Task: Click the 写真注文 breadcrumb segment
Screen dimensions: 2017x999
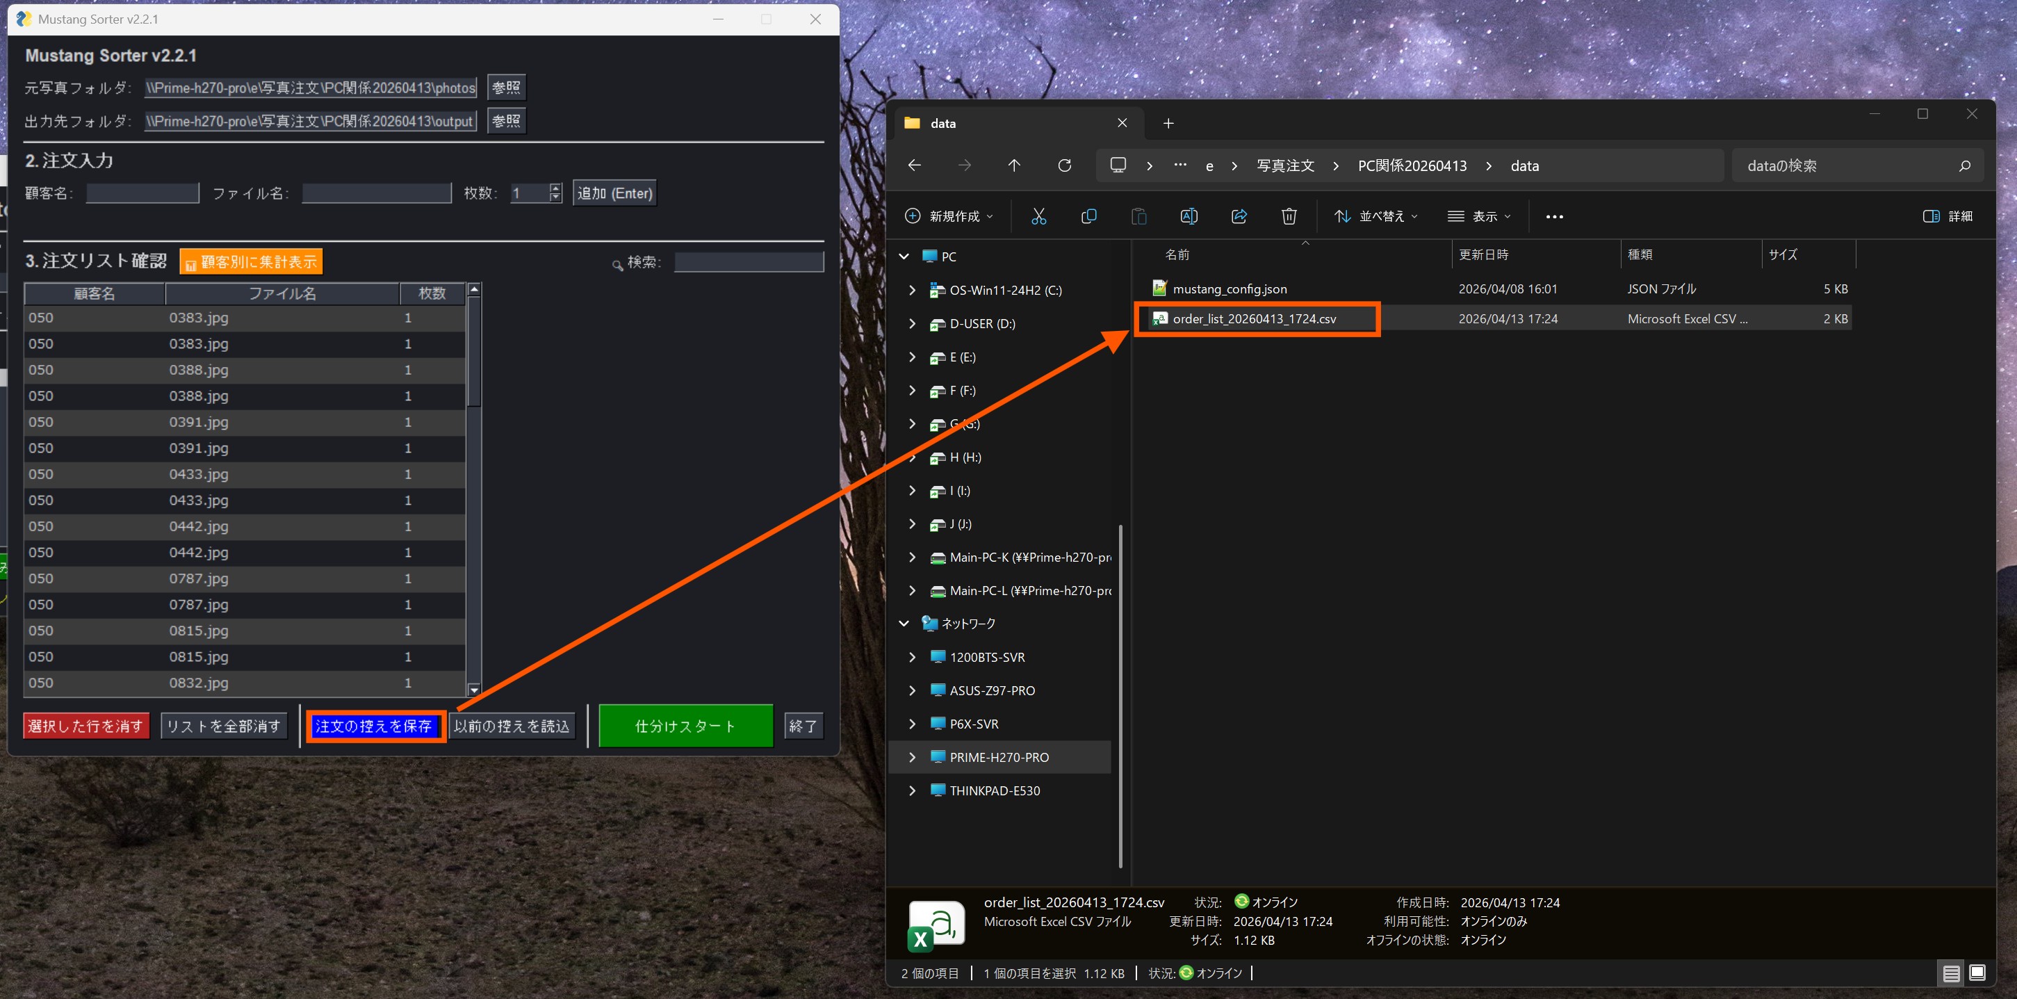Action: tap(1285, 165)
